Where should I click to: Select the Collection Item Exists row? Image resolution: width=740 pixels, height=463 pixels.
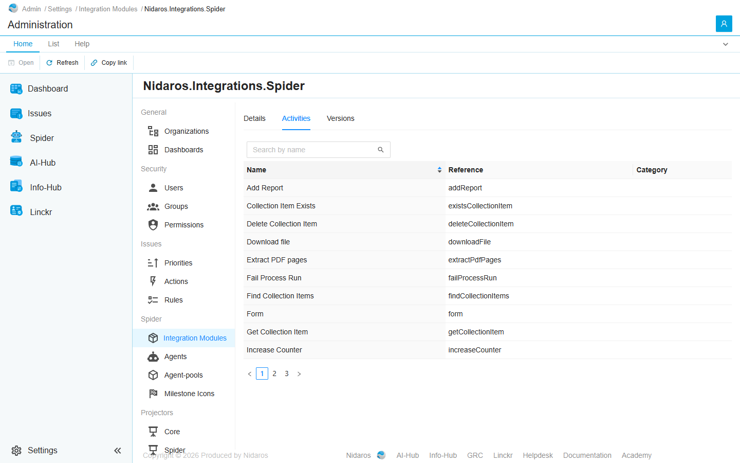coord(488,206)
